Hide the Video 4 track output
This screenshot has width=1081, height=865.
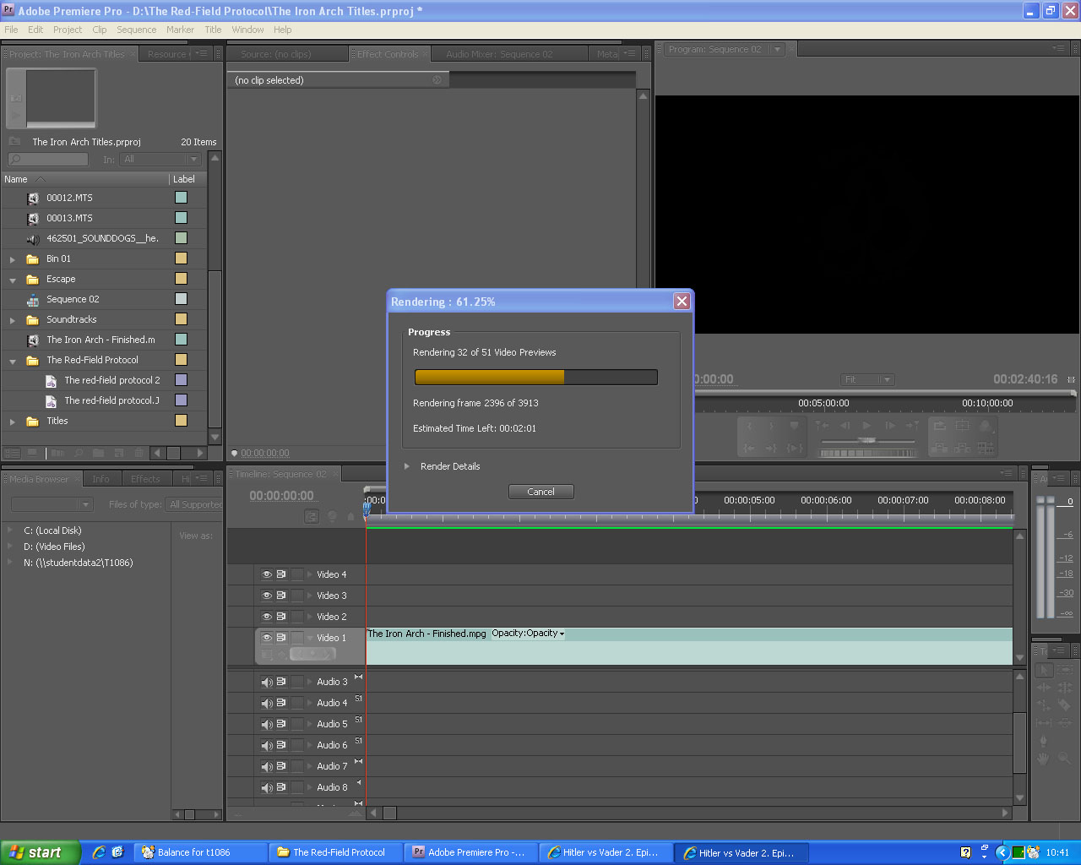267,574
